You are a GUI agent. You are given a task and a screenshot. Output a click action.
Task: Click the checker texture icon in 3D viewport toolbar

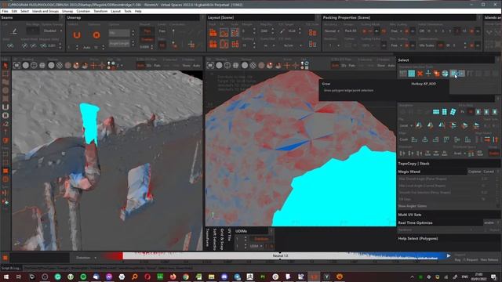tap(60, 65)
